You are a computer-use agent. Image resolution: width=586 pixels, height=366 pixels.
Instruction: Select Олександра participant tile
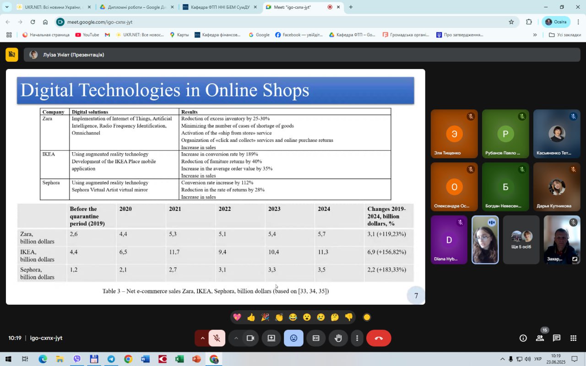point(454,187)
